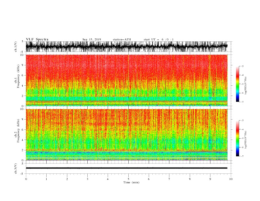Click the "VLF Spectra" plot title

pos(37,39)
